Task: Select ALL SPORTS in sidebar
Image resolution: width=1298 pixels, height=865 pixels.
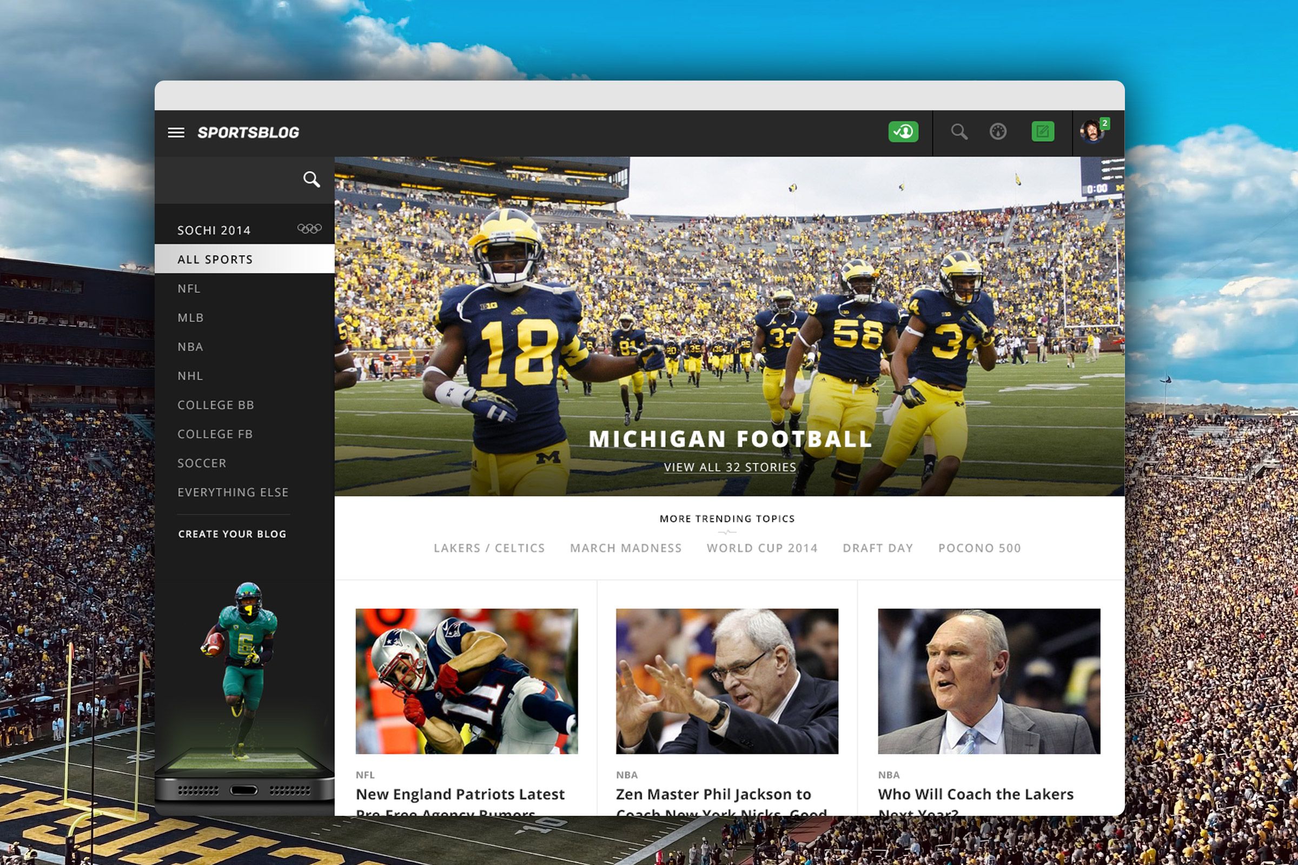Action: pos(244,259)
